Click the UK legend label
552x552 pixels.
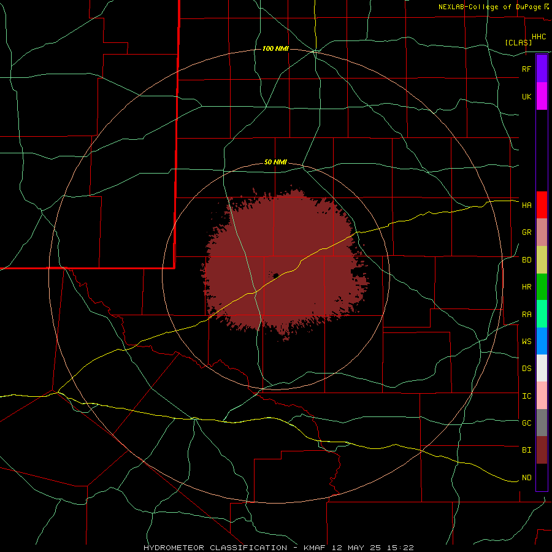click(x=526, y=96)
